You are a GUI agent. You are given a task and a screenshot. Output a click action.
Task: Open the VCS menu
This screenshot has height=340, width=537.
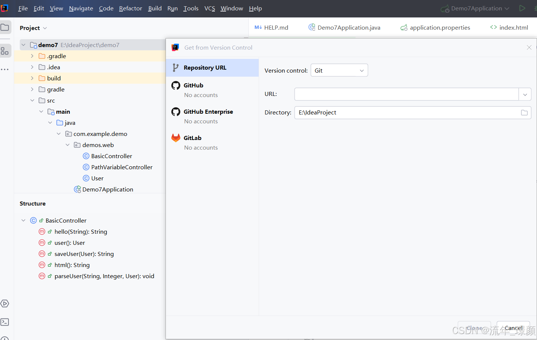coord(210,8)
